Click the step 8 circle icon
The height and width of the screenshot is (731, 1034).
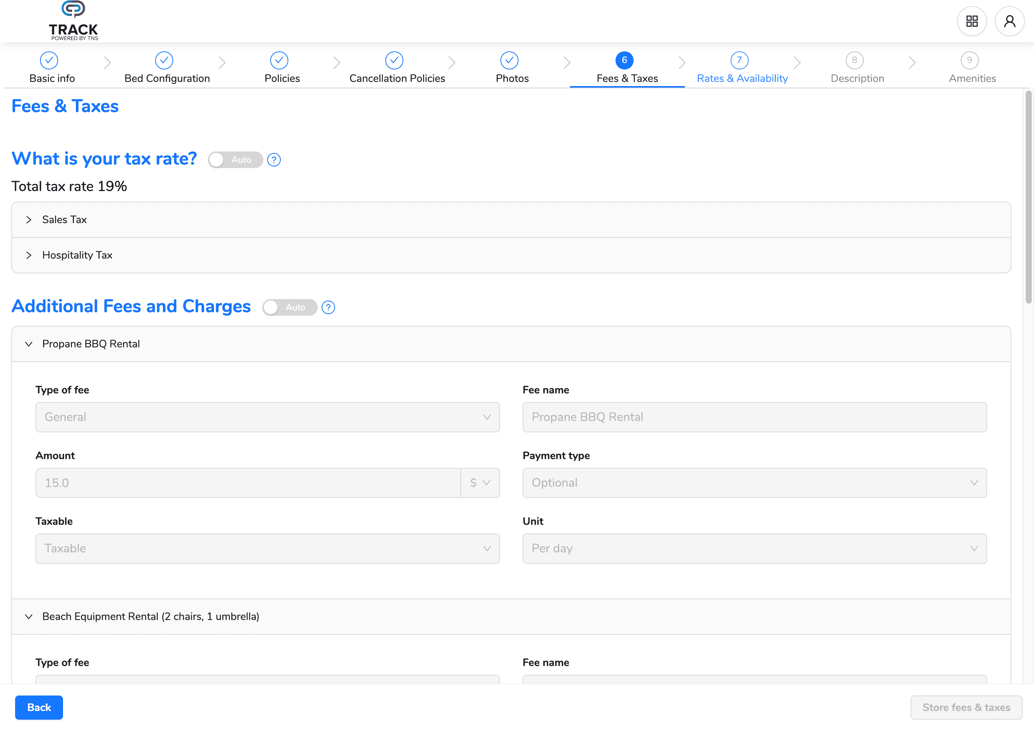coord(854,60)
